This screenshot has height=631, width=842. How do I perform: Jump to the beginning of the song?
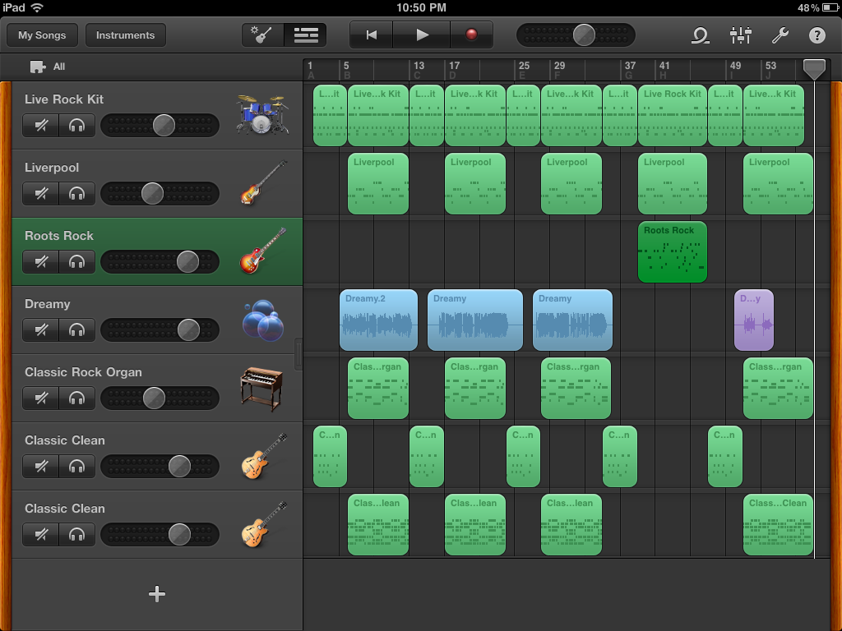(x=371, y=35)
